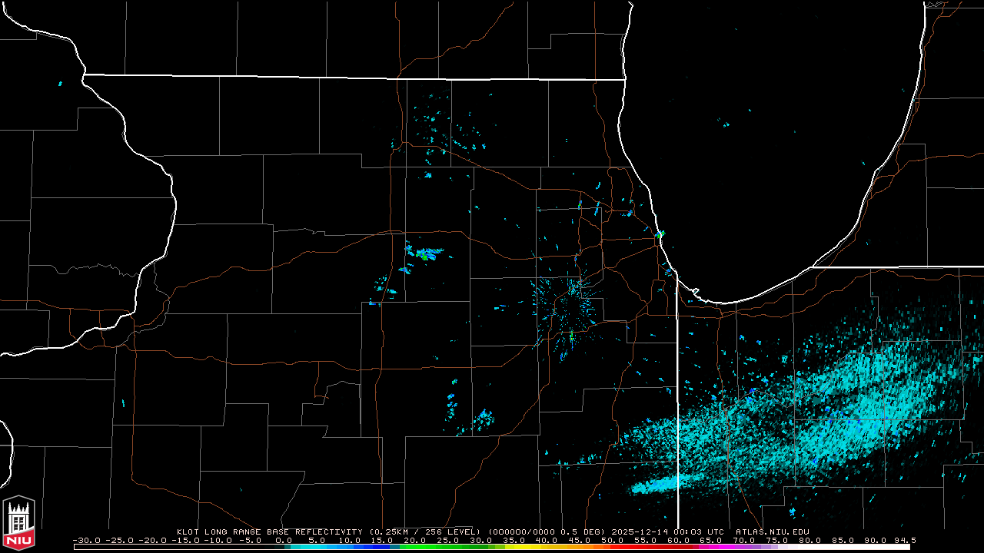
Task: Click the 50.0 label on the reflectivity scale
Action: [612, 540]
